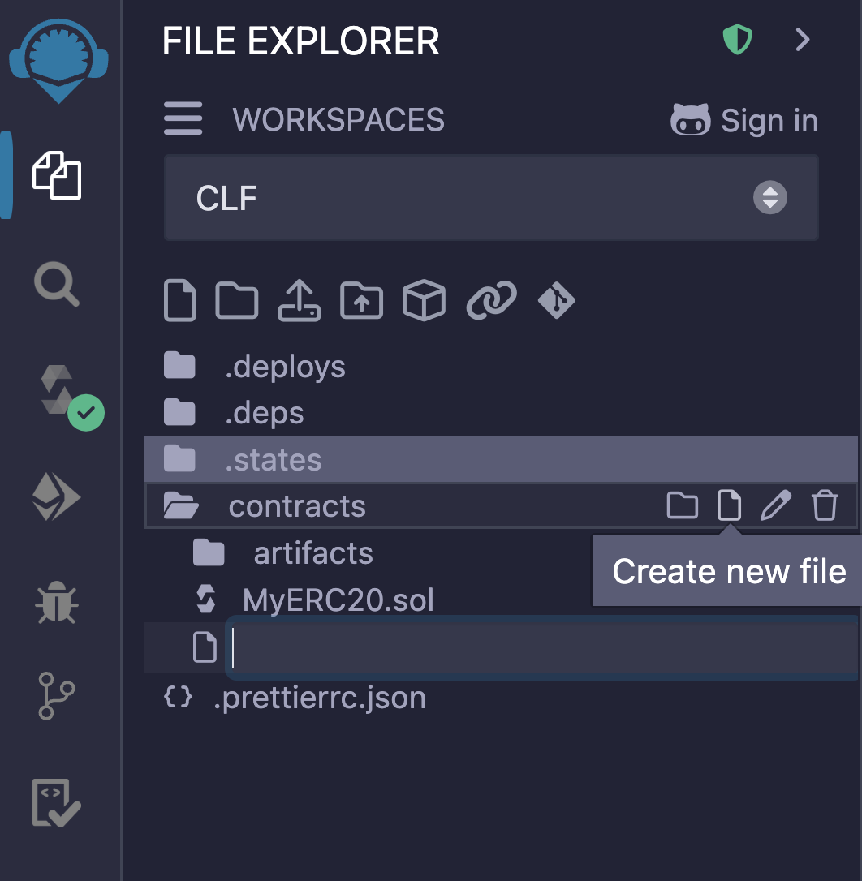Open the Debugger bug icon
Screen dimensions: 862x881
57,602
